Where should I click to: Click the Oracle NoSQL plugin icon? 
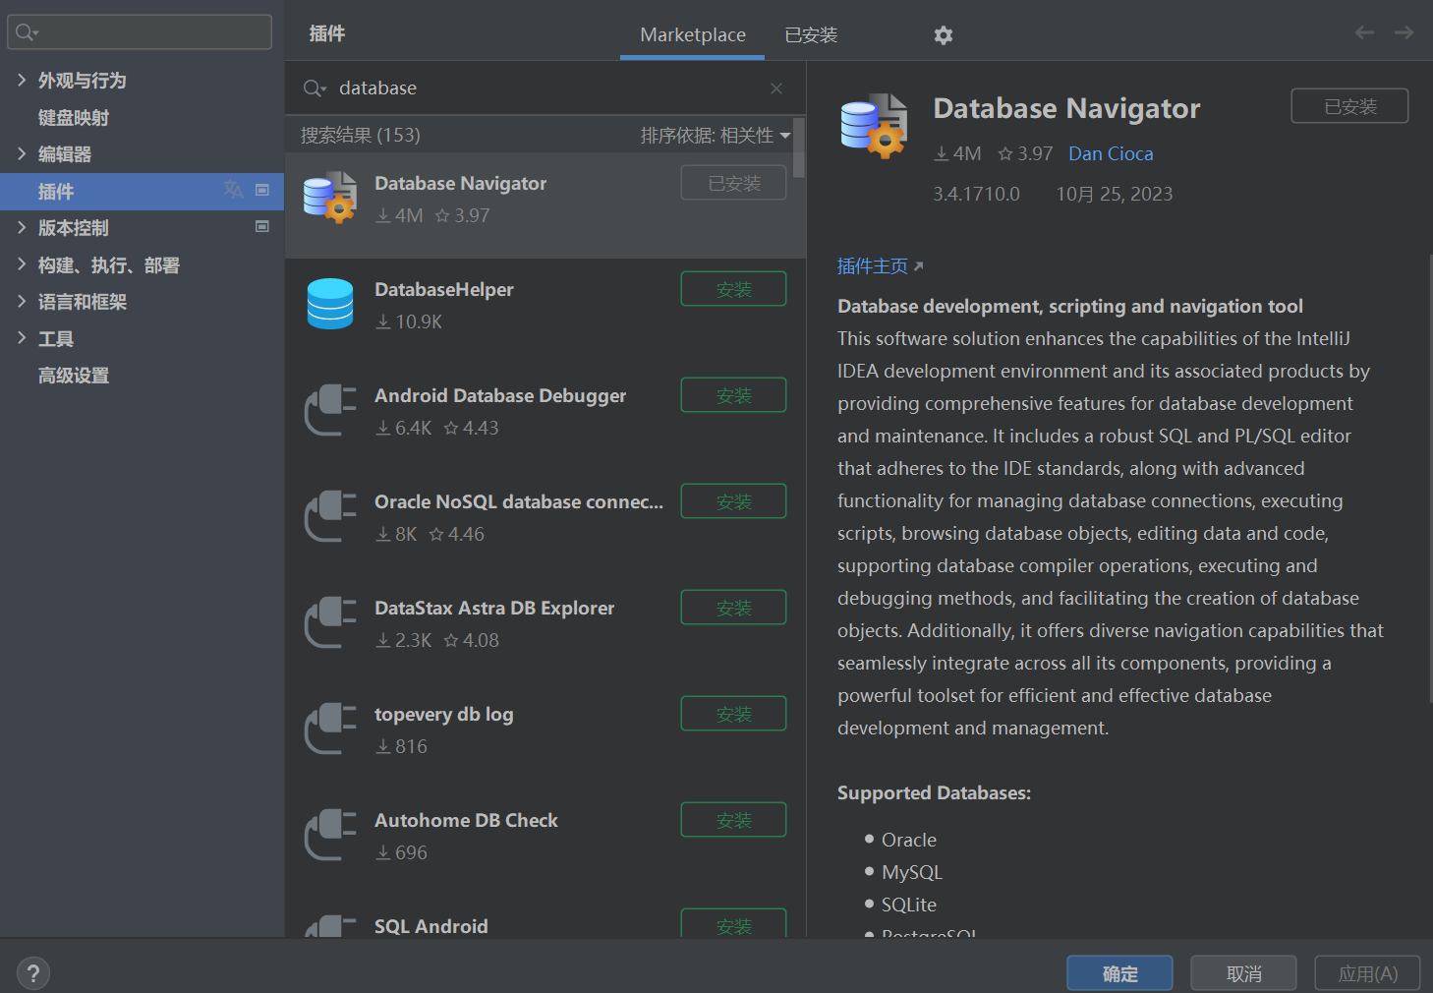click(330, 516)
